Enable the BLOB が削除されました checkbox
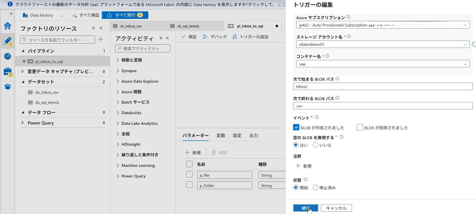Image resolution: width=476 pixels, height=214 pixels. 360,127
